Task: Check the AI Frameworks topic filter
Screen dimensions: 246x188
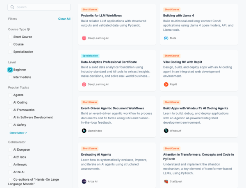Action: [x=10, y=110]
